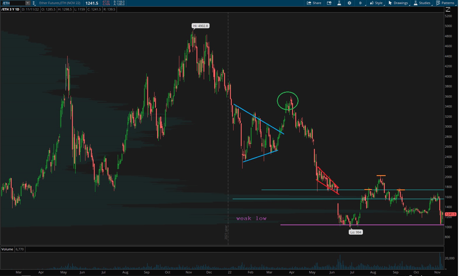Click the L: 1159 low readout
Screen dimensions: 460x276
pos(80,9)
